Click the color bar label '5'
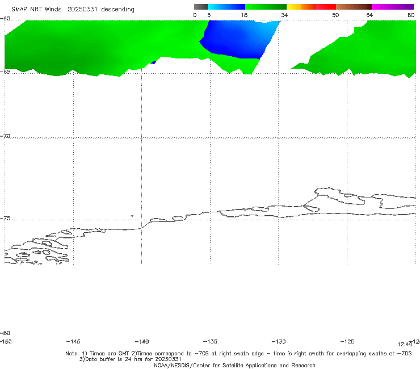Screen dimensions: 420x369 (x=209, y=15)
